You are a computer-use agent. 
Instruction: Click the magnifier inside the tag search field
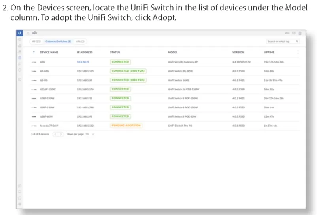[297, 41]
